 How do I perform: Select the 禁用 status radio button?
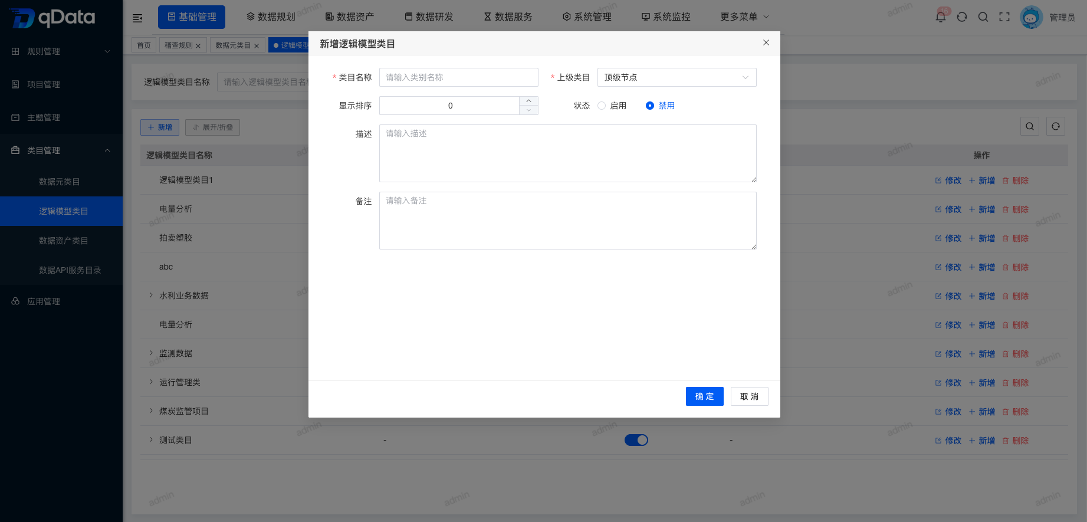point(650,106)
